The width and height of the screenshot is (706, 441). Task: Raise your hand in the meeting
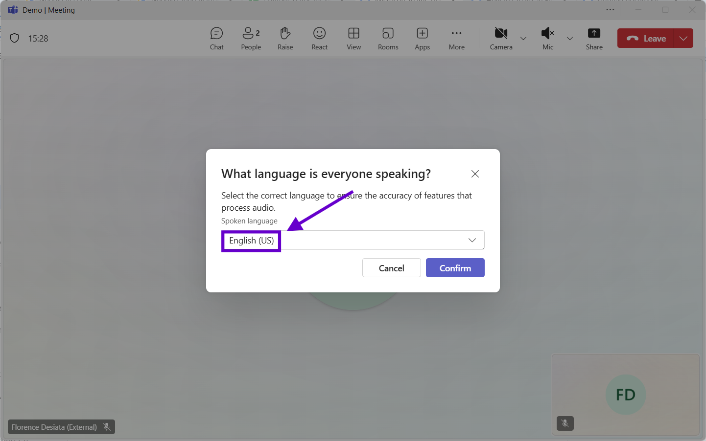point(285,39)
